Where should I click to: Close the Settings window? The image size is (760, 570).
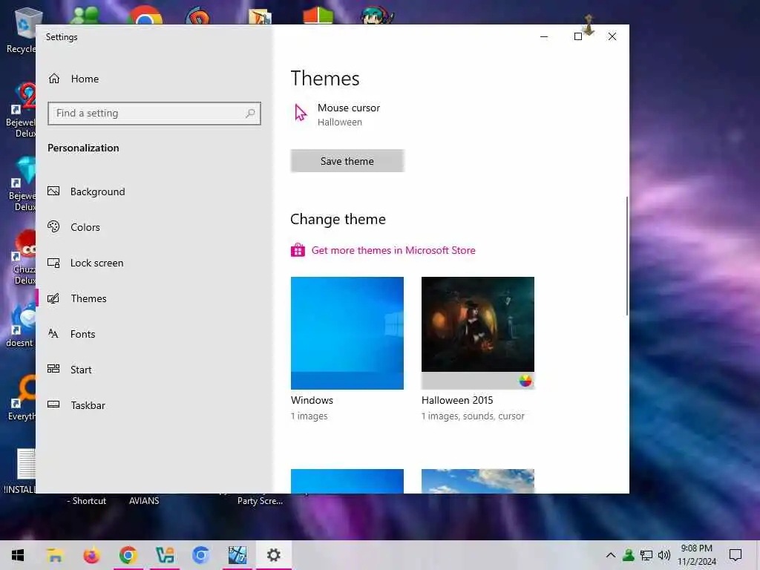coord(612,36)
